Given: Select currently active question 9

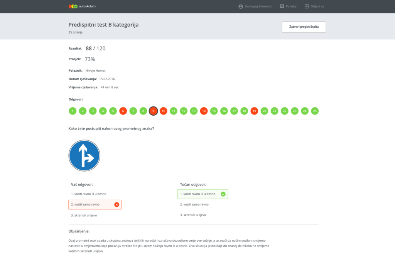Looking at the screenshot, I should coord(153,111).
